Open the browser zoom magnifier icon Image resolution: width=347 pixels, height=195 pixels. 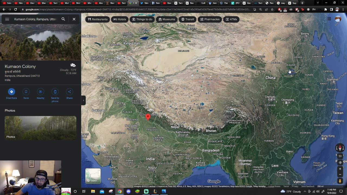[261, 9]
